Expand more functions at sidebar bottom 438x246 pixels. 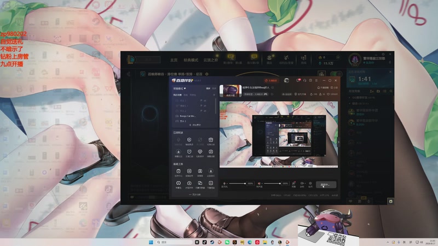coord(195,195)
